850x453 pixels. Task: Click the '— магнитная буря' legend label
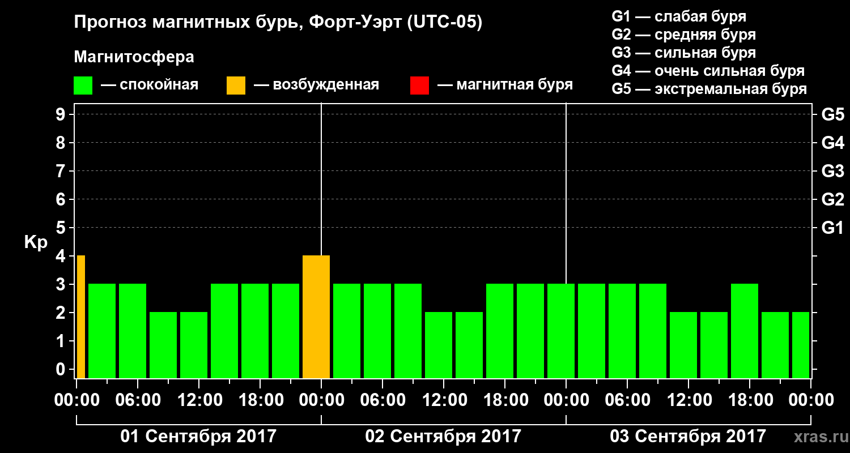point(505,85)
